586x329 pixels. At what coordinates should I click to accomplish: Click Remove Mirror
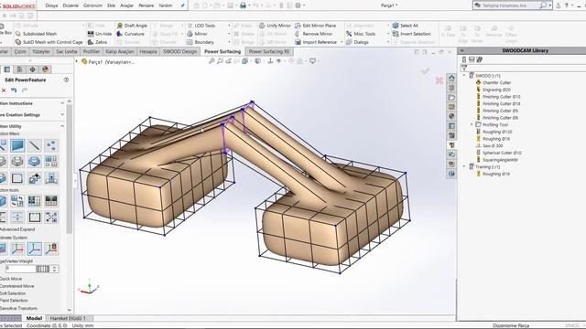click(313, 34)
